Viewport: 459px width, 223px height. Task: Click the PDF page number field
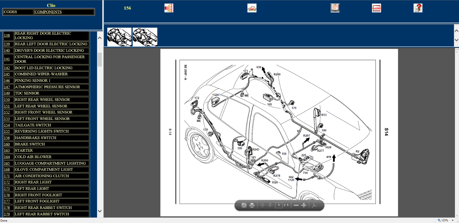point(279,205)
